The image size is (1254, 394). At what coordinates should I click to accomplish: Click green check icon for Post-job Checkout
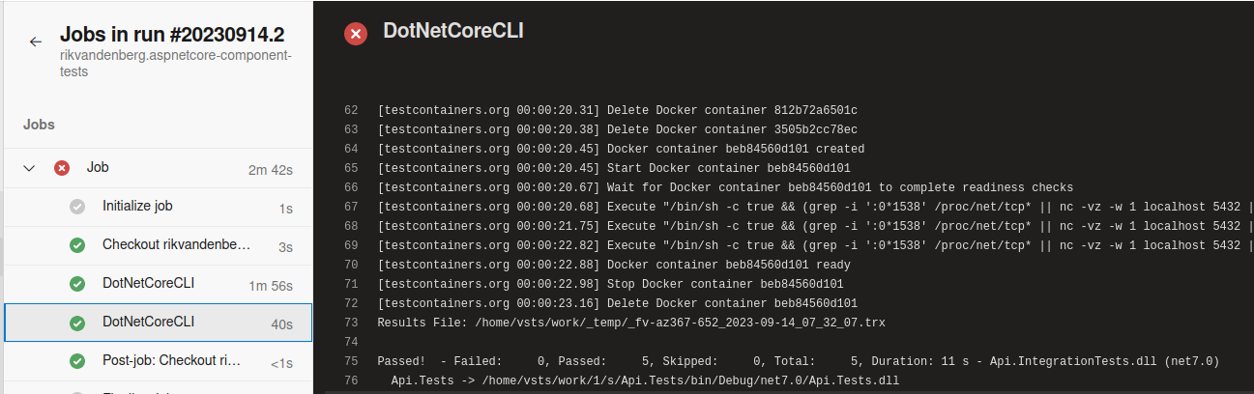click(x=77, y=361)
